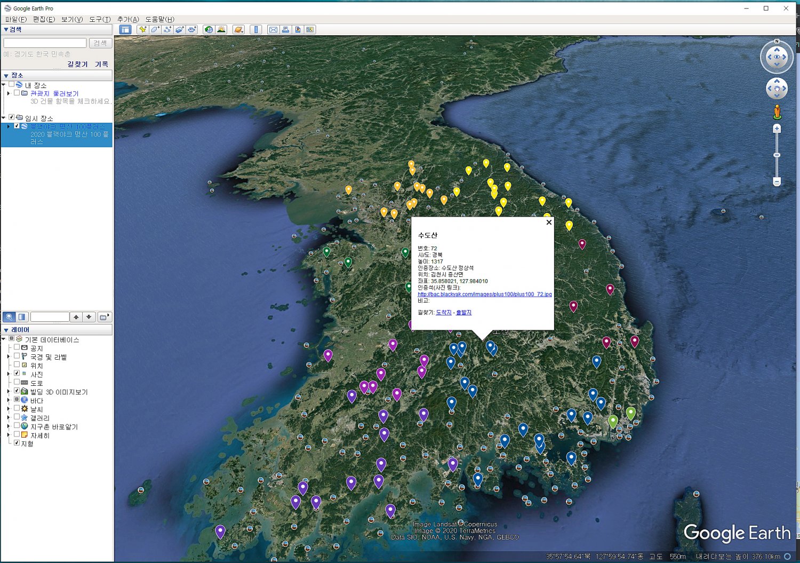Click into the search text field
This screenshot has height=563, width=800.
(x=45, y=43)
